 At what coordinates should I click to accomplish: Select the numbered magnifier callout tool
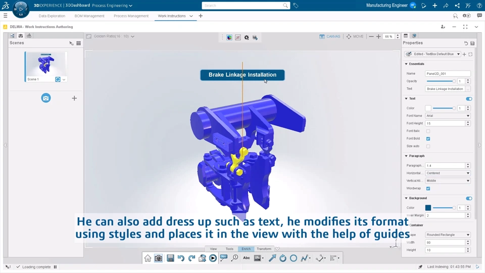(x=235, y=258)
